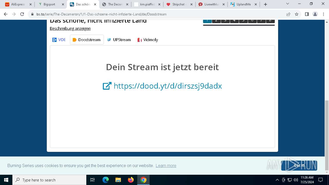Screen dimensions: 329x185
Task: Close the active Das schöne tab
Action: tap(95, 4)
